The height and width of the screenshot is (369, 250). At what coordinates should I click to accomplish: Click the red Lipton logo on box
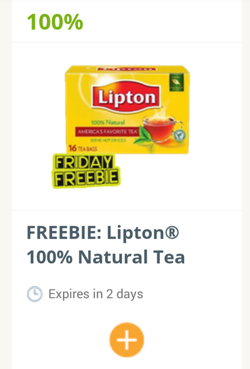coord(126,97)
